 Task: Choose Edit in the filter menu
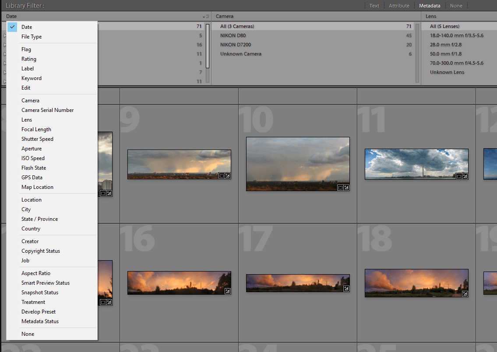pyautogui.click(x=52, y=88)
